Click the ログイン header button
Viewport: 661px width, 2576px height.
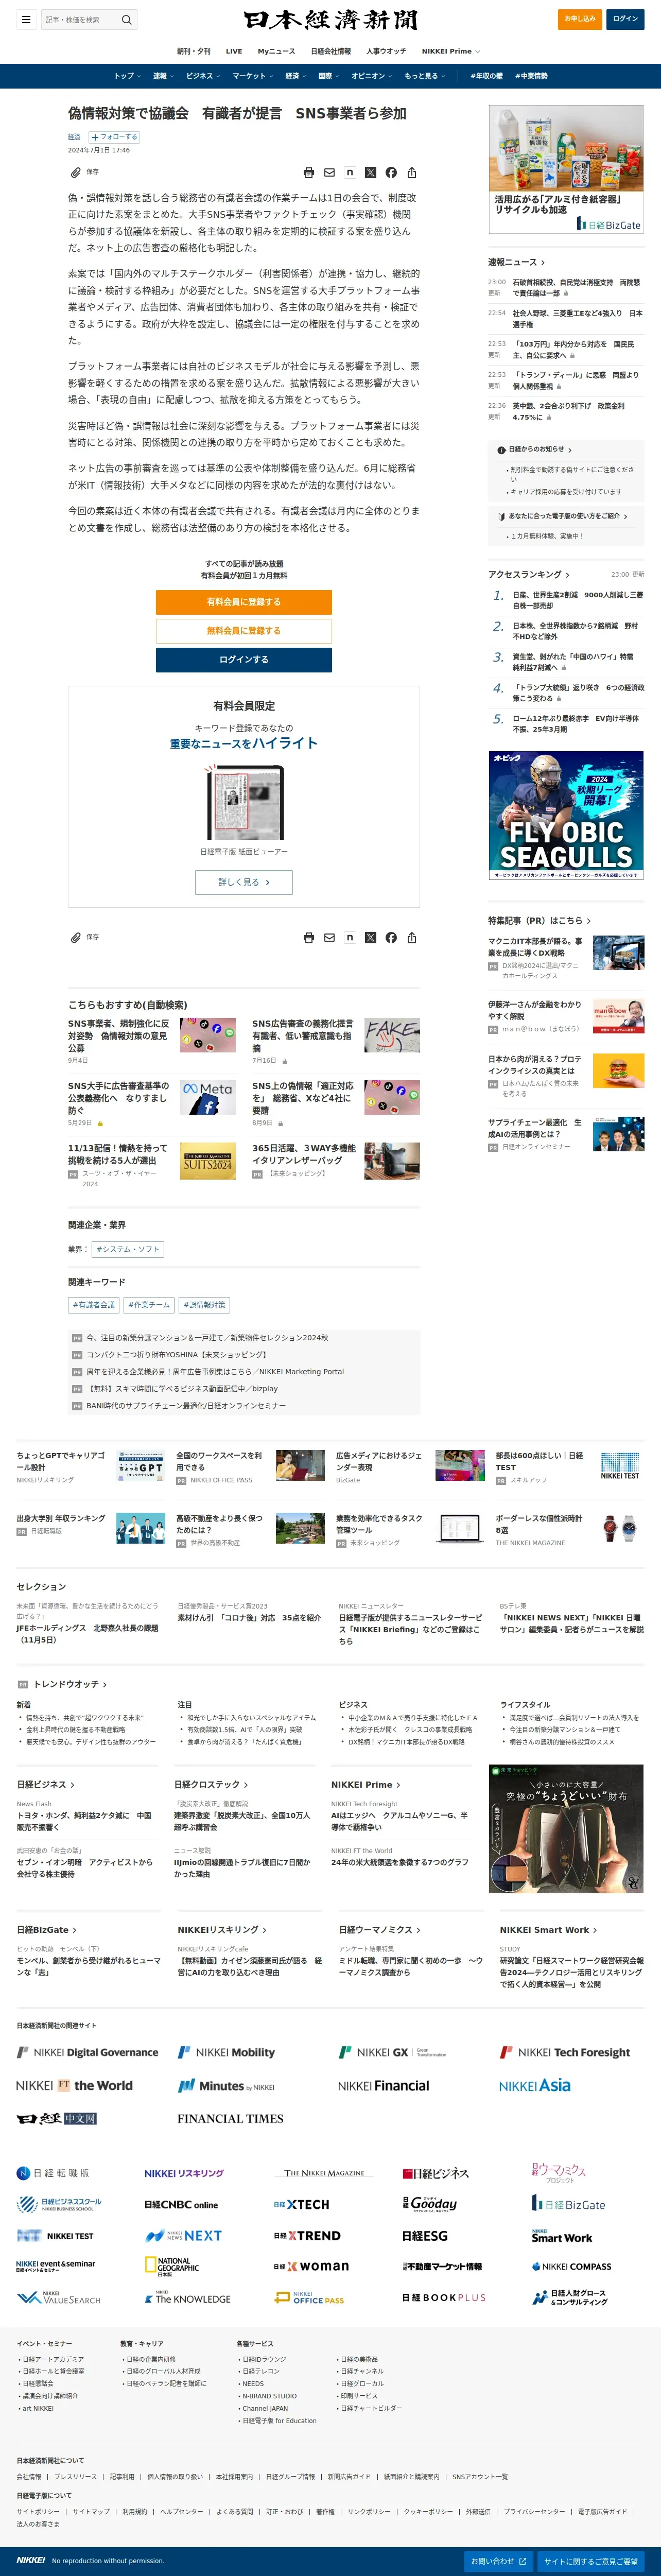click(x=625, y=19)
